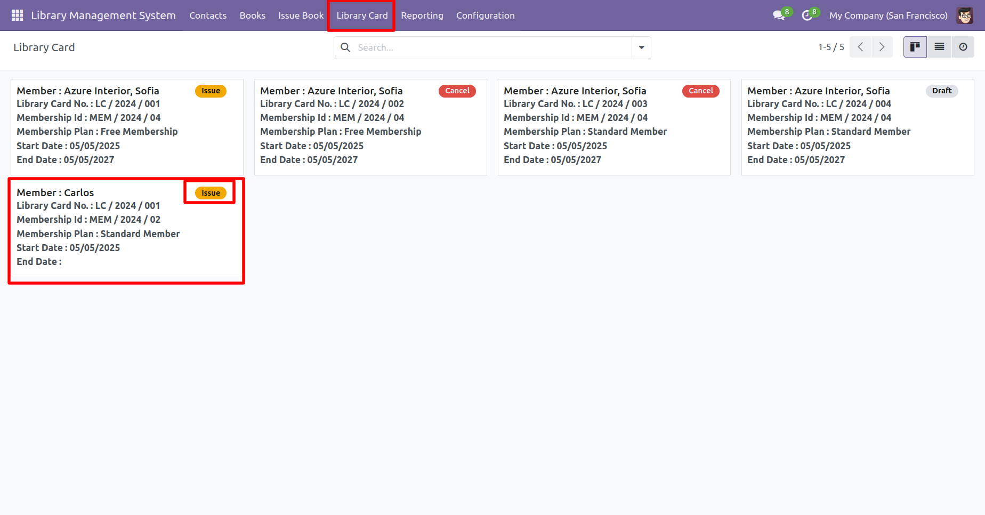
Task: Open the Issue Book menu
Action: click(x=301, y=15)
